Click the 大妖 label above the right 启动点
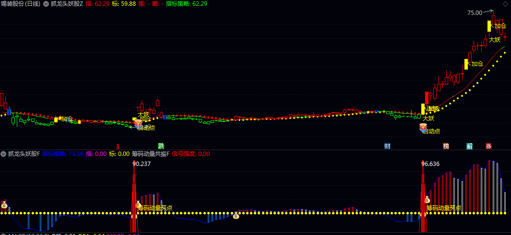 (x=428, y=118)
